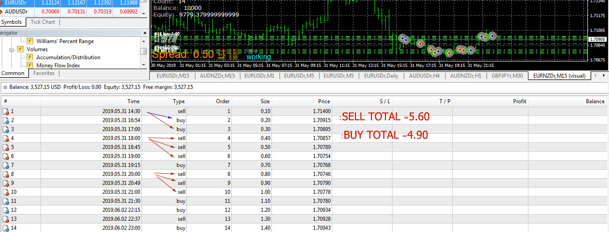Open the AUDUSDr,H4 chart tab

(x=424, y=76)
